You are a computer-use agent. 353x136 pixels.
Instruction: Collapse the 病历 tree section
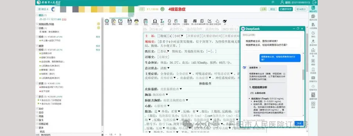tap(37, 15)
